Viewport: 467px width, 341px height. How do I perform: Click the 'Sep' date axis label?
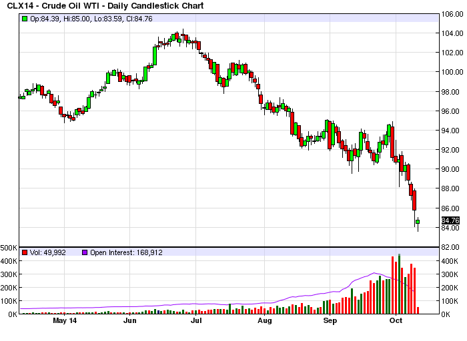click(x=330, y=320)
